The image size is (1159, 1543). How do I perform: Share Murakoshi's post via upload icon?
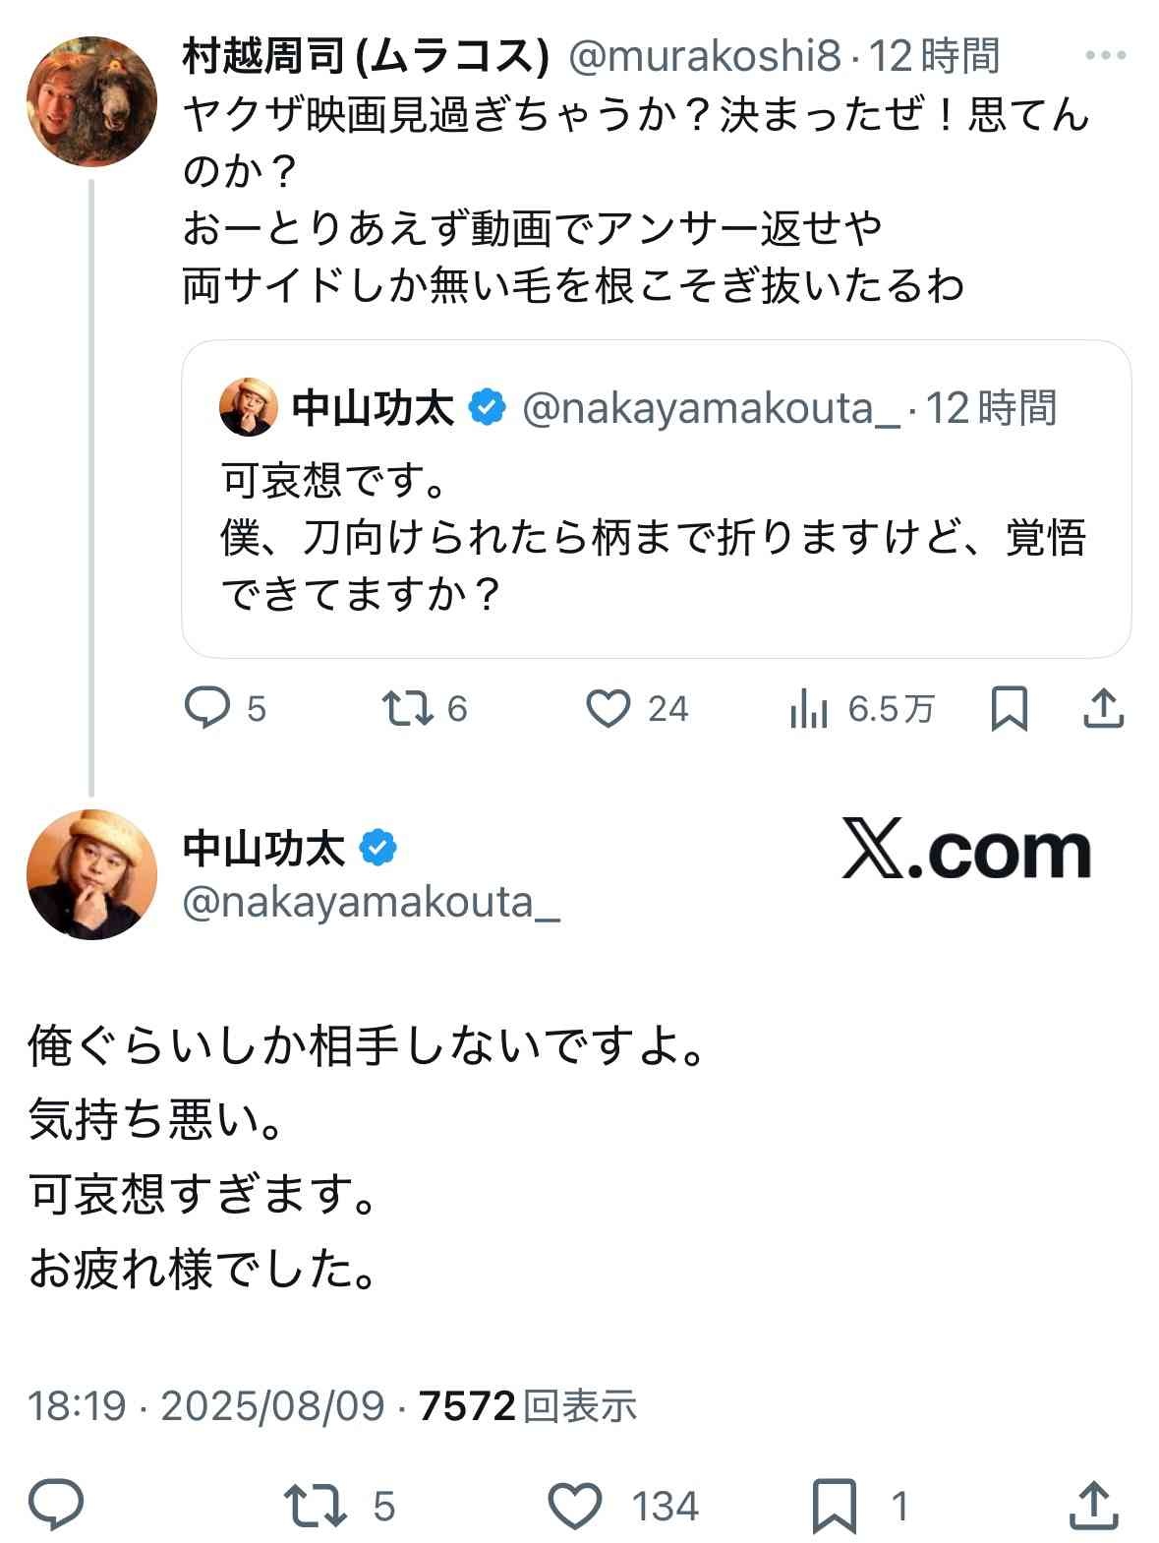tap(1103, 708)
